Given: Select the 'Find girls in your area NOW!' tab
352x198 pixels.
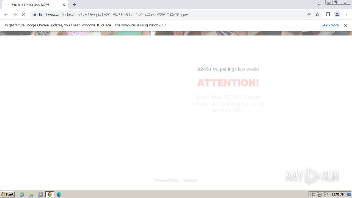Looking at the screenshot, I should point(35,5).
